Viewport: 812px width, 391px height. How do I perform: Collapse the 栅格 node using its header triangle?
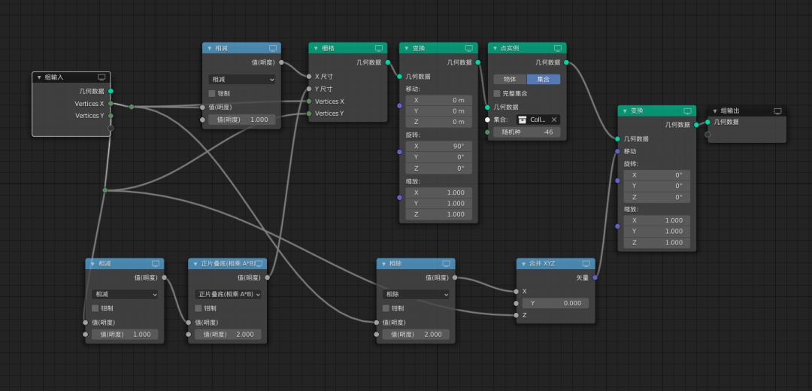coord(314,48)
